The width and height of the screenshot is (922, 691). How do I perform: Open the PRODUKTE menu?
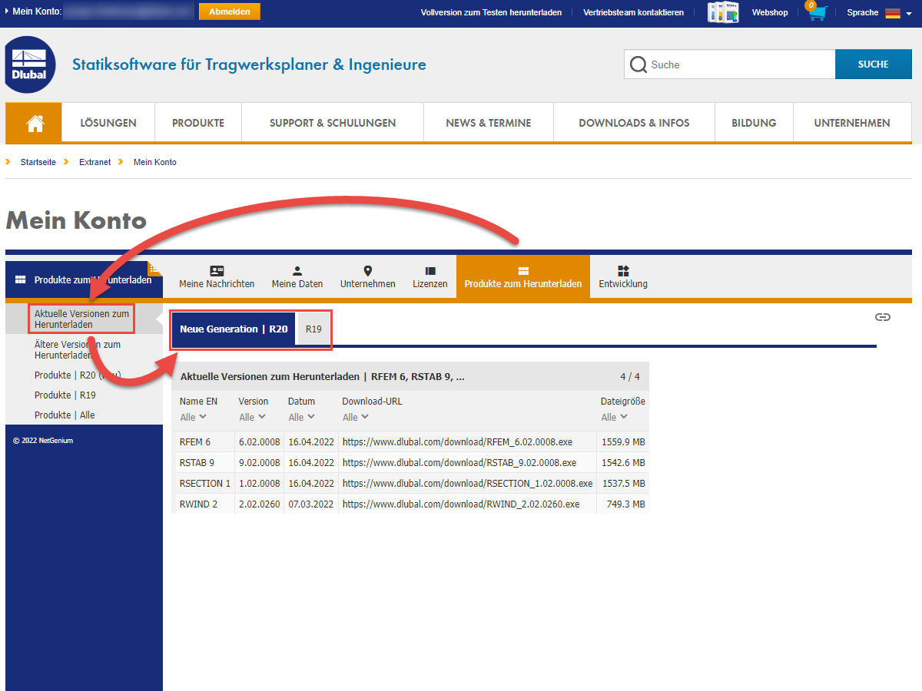pyautogui.click(x=198, y=123)
